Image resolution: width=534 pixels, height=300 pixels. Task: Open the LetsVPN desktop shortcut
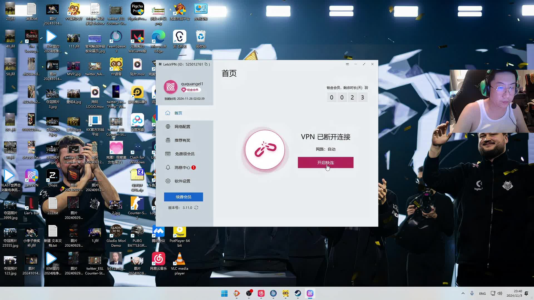coord(31,178)
